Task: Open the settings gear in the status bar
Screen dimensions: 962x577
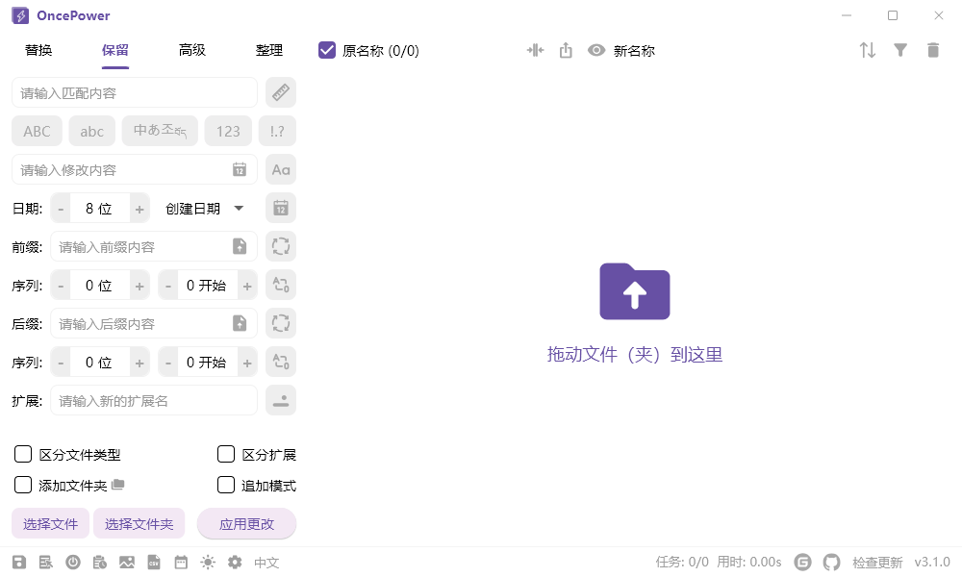Action: pyautogui.click(x=234, y=562)
